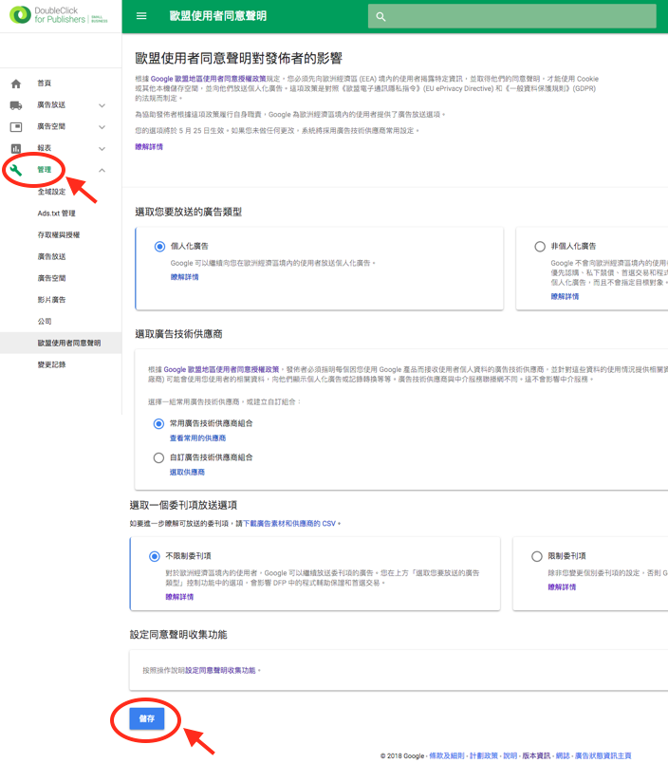Expand the 報表 sidebar chevron
Screen dimensions: 668x763
click(102, 149)
